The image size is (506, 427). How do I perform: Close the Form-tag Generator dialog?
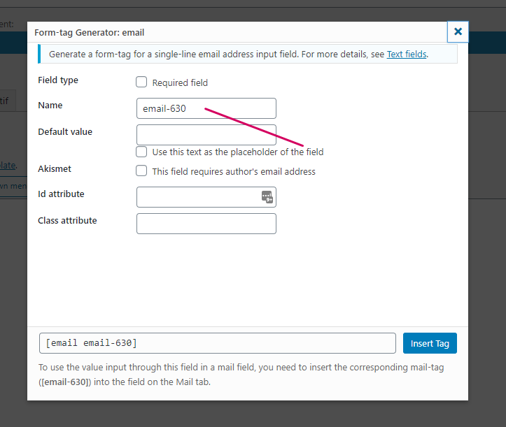pyautogui.click(x=458, y=31)
